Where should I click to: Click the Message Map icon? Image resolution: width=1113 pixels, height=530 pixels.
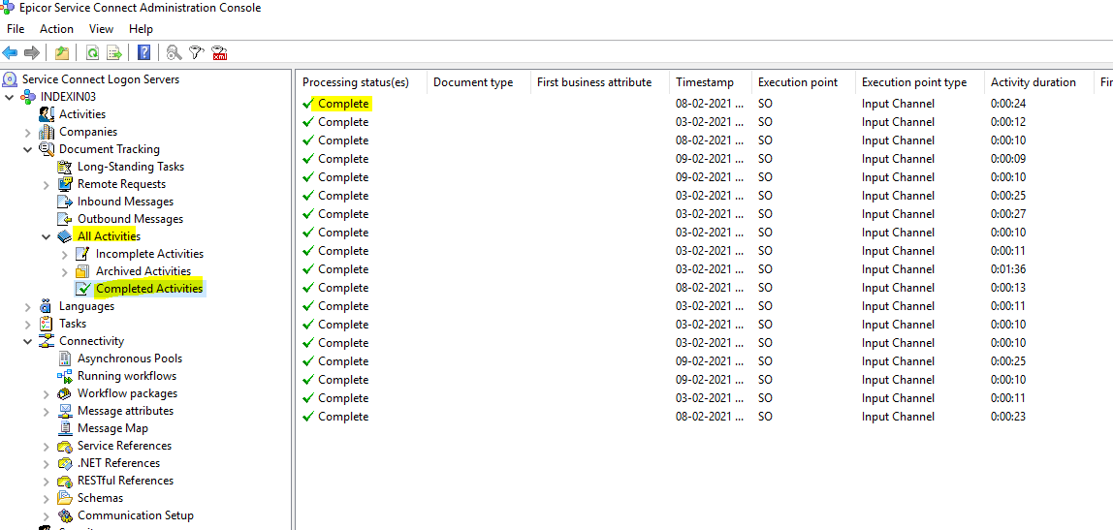65,428
